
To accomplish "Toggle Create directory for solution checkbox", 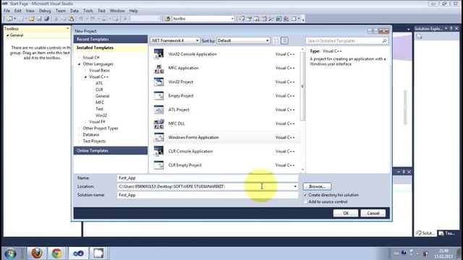I will [x=305, y=195].
